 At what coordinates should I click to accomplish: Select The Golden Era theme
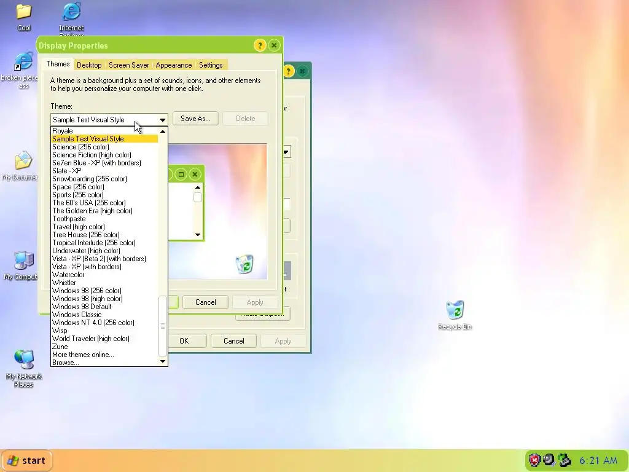tap(104, 211)
